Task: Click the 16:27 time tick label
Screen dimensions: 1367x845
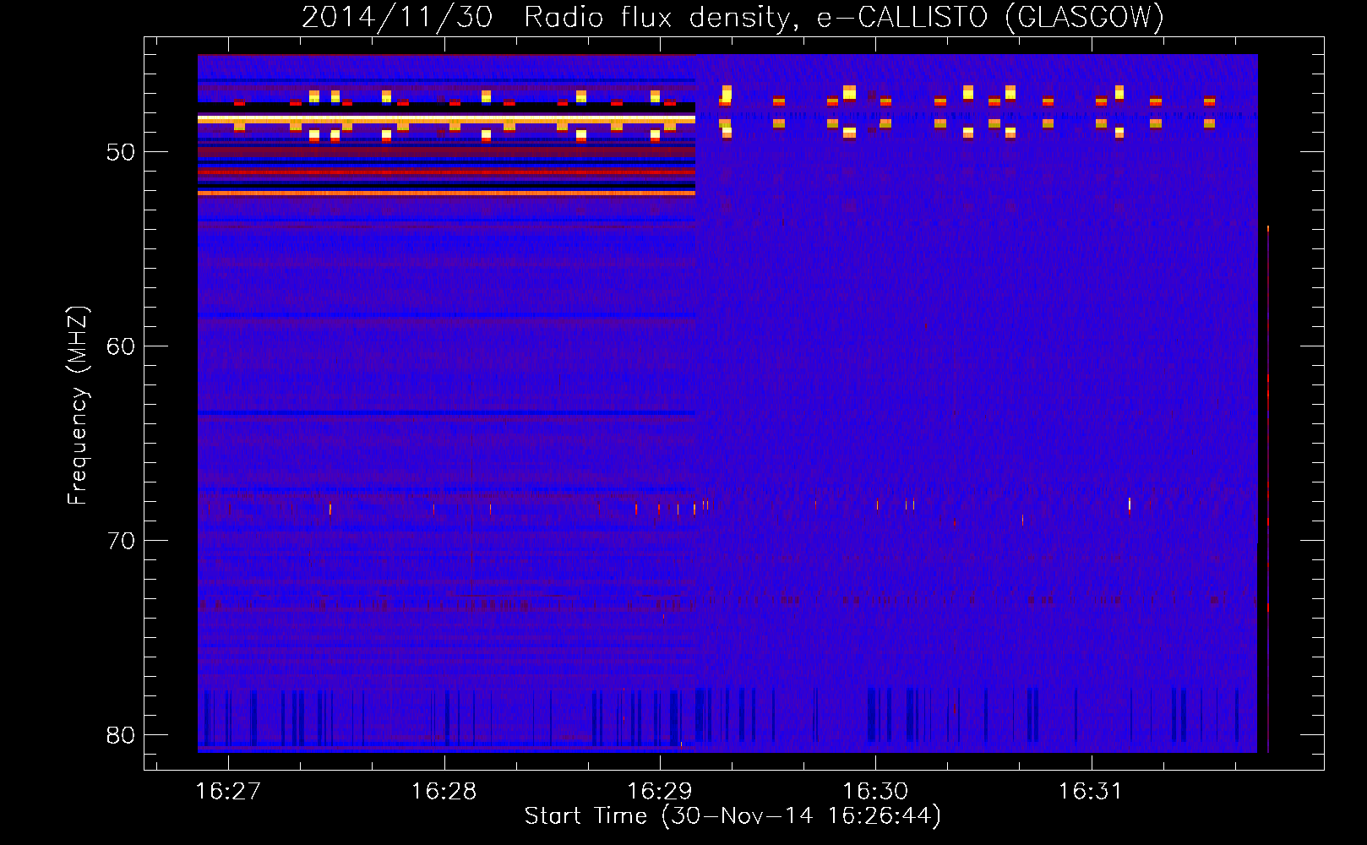Action: 228,792
